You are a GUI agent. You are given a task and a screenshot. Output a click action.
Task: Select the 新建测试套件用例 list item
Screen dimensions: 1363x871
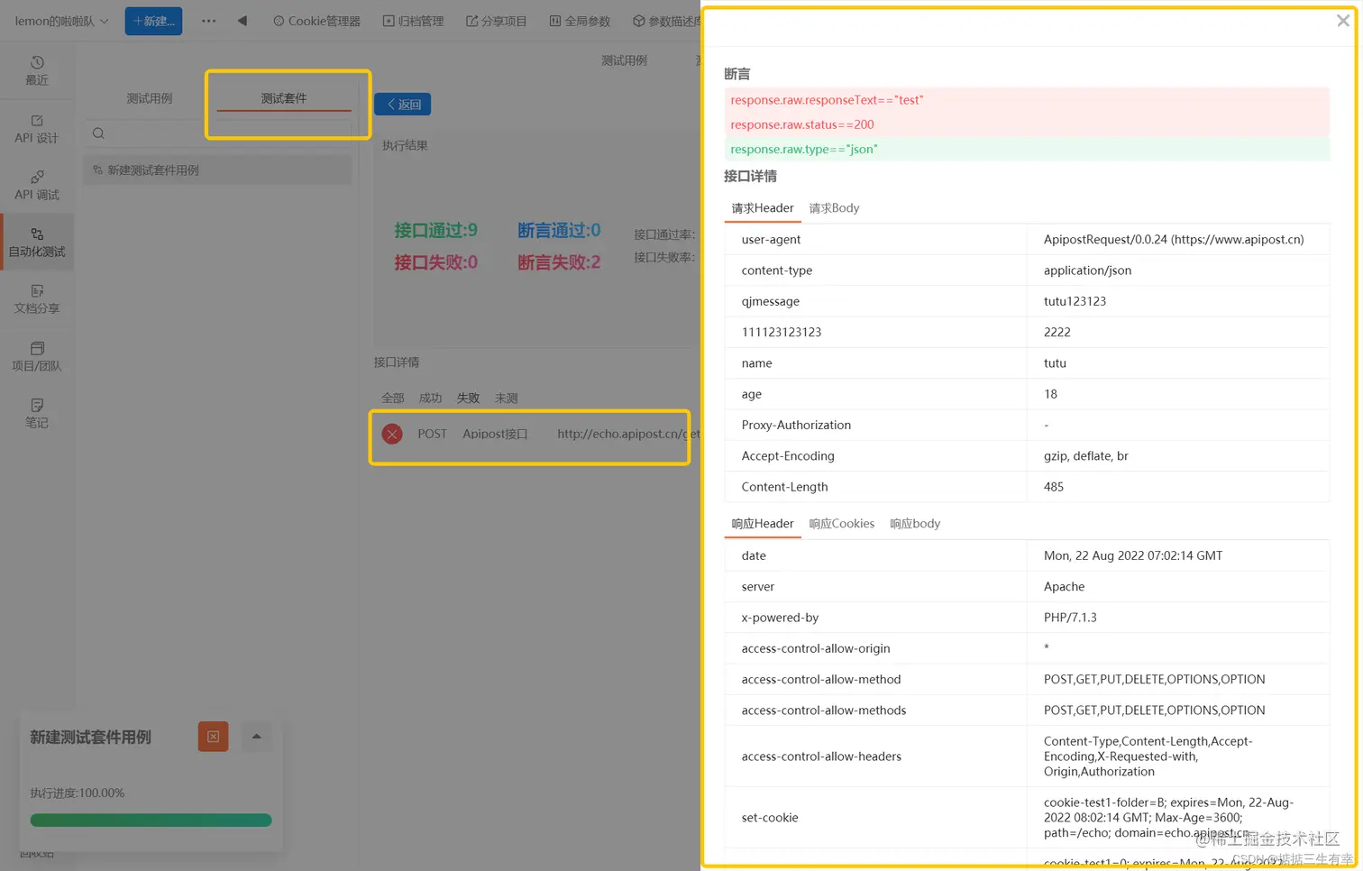tap(218, 170)
